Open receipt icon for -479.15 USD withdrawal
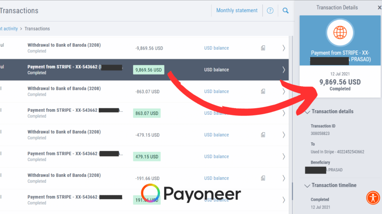The image size is (382, 214). tap(263, 135)
